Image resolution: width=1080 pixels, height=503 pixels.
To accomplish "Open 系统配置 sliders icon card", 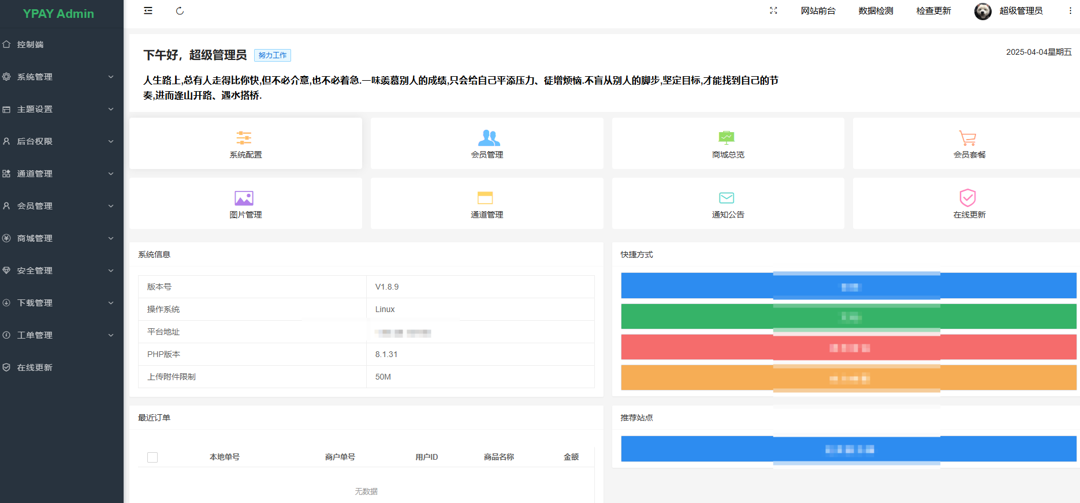I will (x=245, y=144).
